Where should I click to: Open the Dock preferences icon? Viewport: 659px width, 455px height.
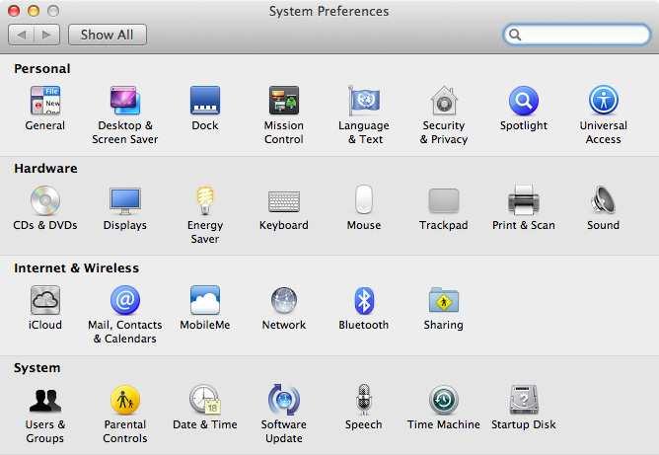204,101
